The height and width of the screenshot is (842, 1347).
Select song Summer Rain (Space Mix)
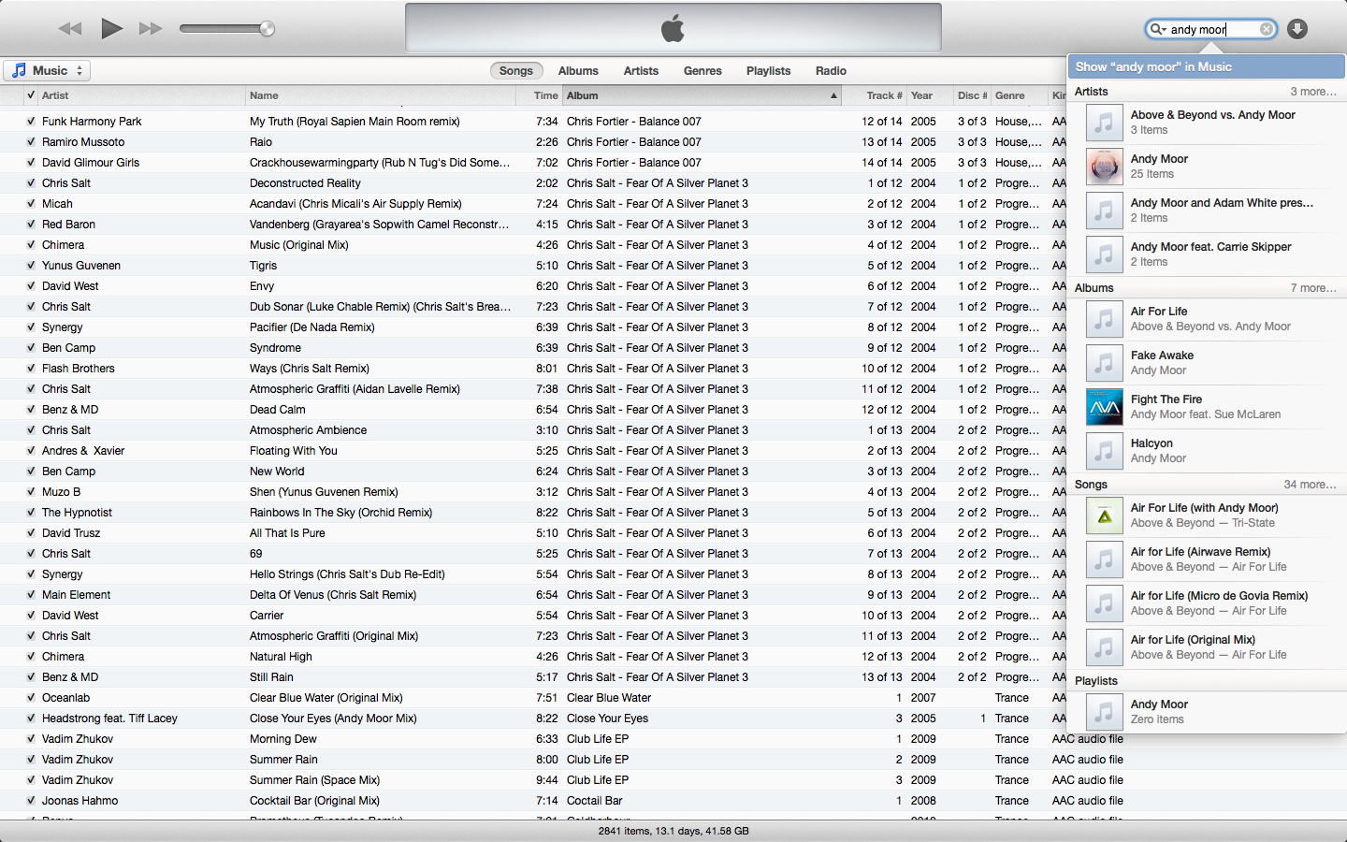pyautogui.click(x=314, y=780)
